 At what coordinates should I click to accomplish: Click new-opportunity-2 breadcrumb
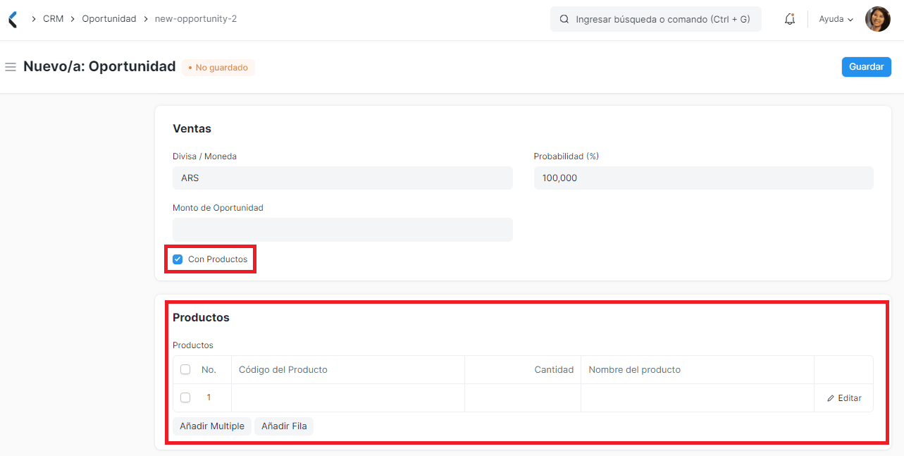point(196,19)
